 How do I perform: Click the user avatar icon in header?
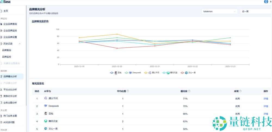[266, 2]
